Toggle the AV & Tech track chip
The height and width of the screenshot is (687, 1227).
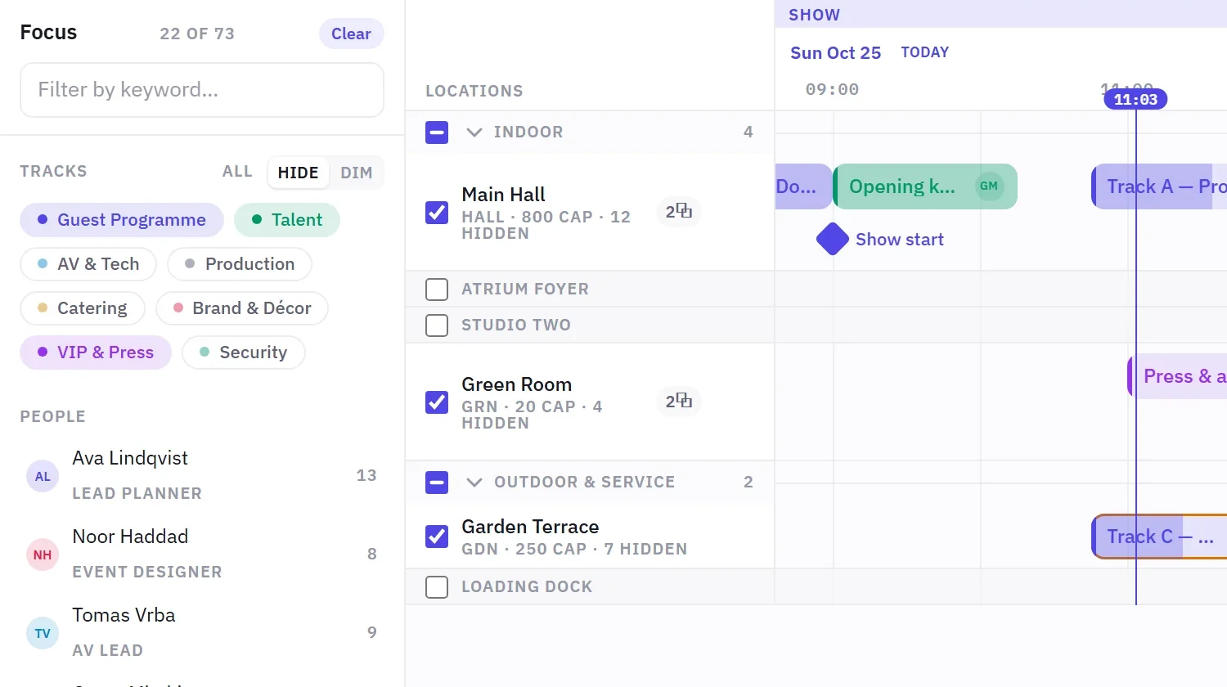point(88,264)
